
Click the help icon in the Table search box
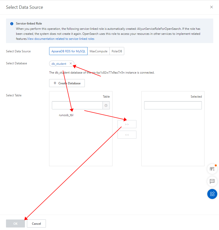(x=106, y=105)
